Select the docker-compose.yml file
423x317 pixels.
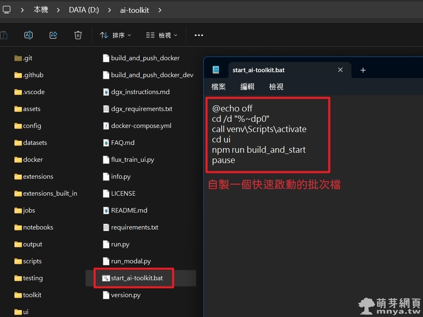point(141,126)
